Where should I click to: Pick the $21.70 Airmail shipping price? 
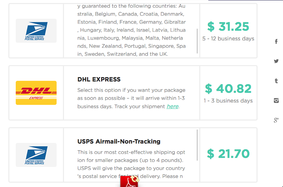(x=228, y=154)
